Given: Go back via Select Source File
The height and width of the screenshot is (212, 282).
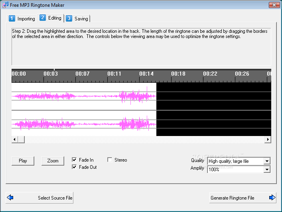Looking at the screenshot, I should 39,198.
